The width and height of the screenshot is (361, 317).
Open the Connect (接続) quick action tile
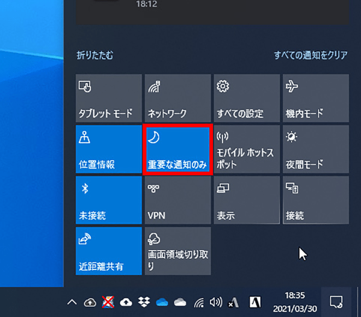pyautogui.click(x=316, y=200)
